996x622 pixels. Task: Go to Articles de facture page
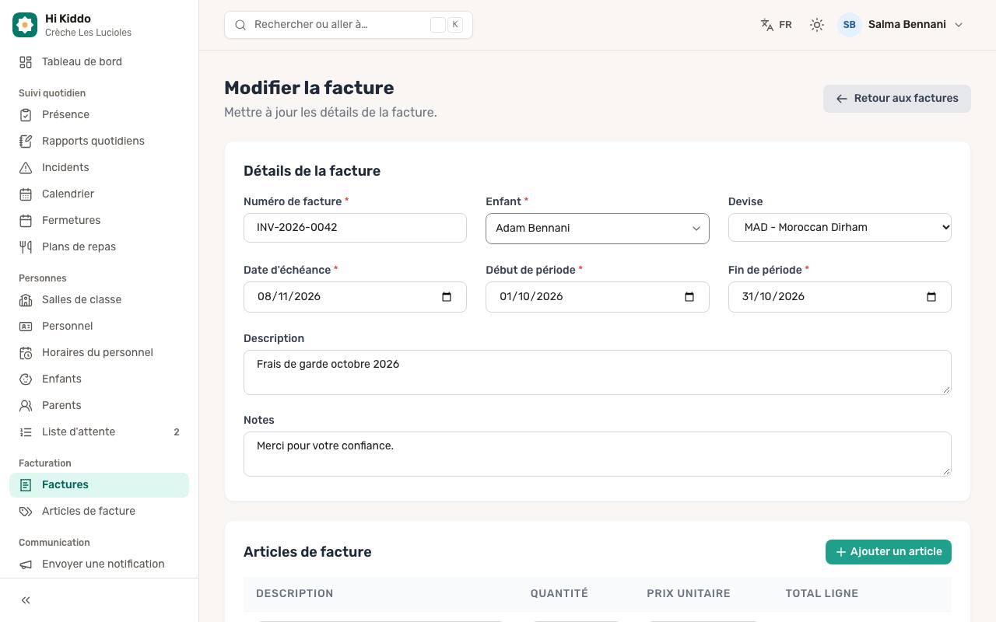coord(99,512)
